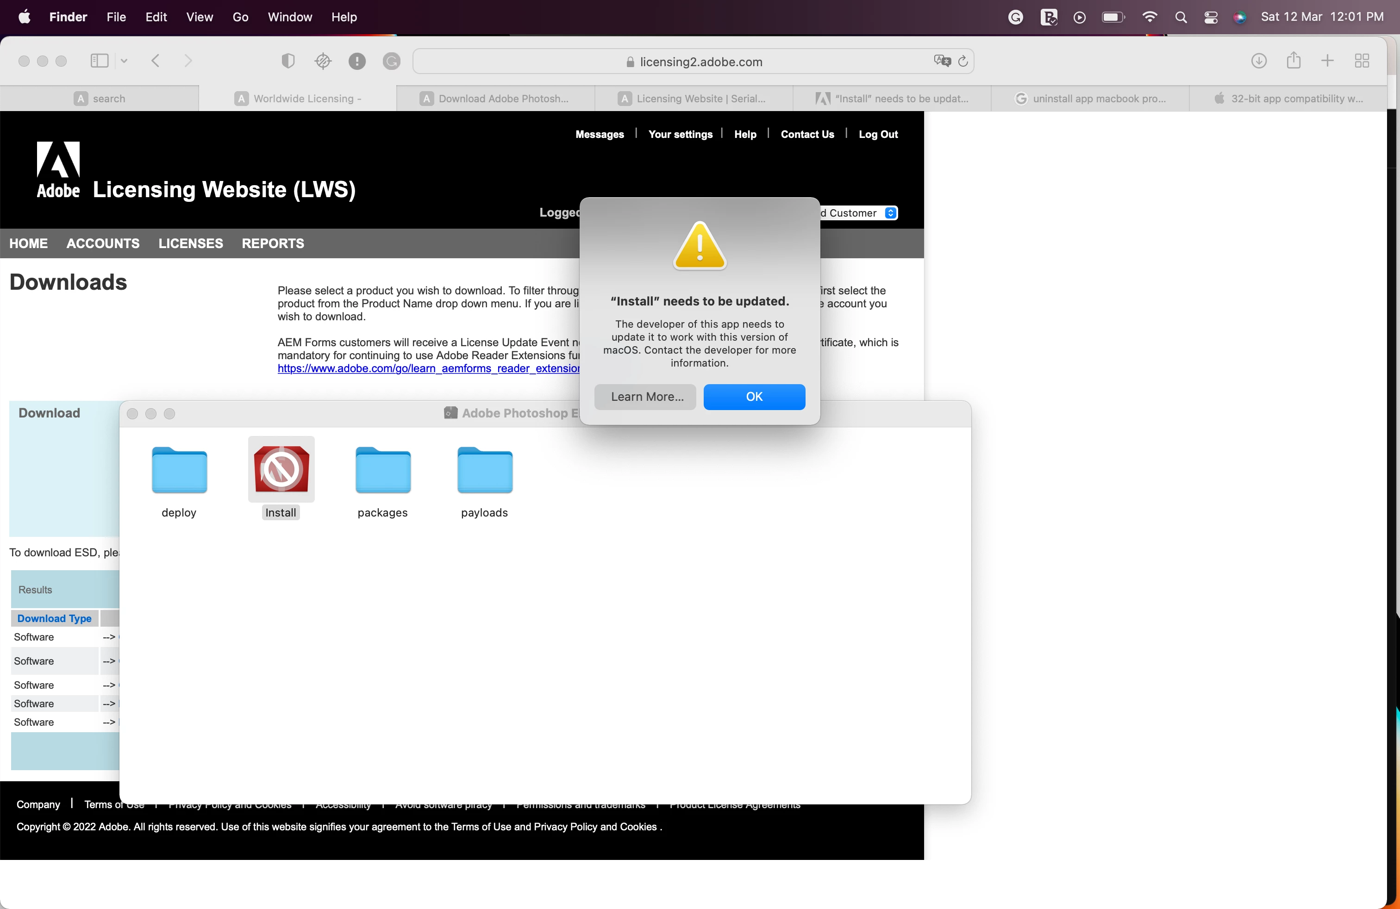Click the Learn More button

pyautogui.click(x=645, y=397)
